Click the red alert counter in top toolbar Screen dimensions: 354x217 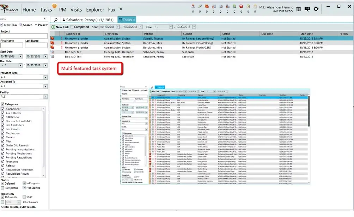point(240,6)
